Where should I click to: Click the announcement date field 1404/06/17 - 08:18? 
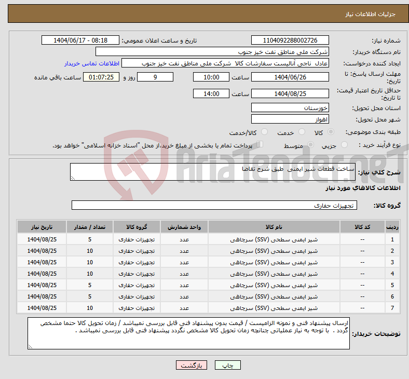(80, 40)
